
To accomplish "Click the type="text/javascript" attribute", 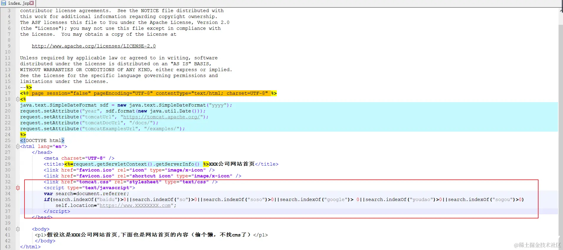I will click(x=100, y=188).
